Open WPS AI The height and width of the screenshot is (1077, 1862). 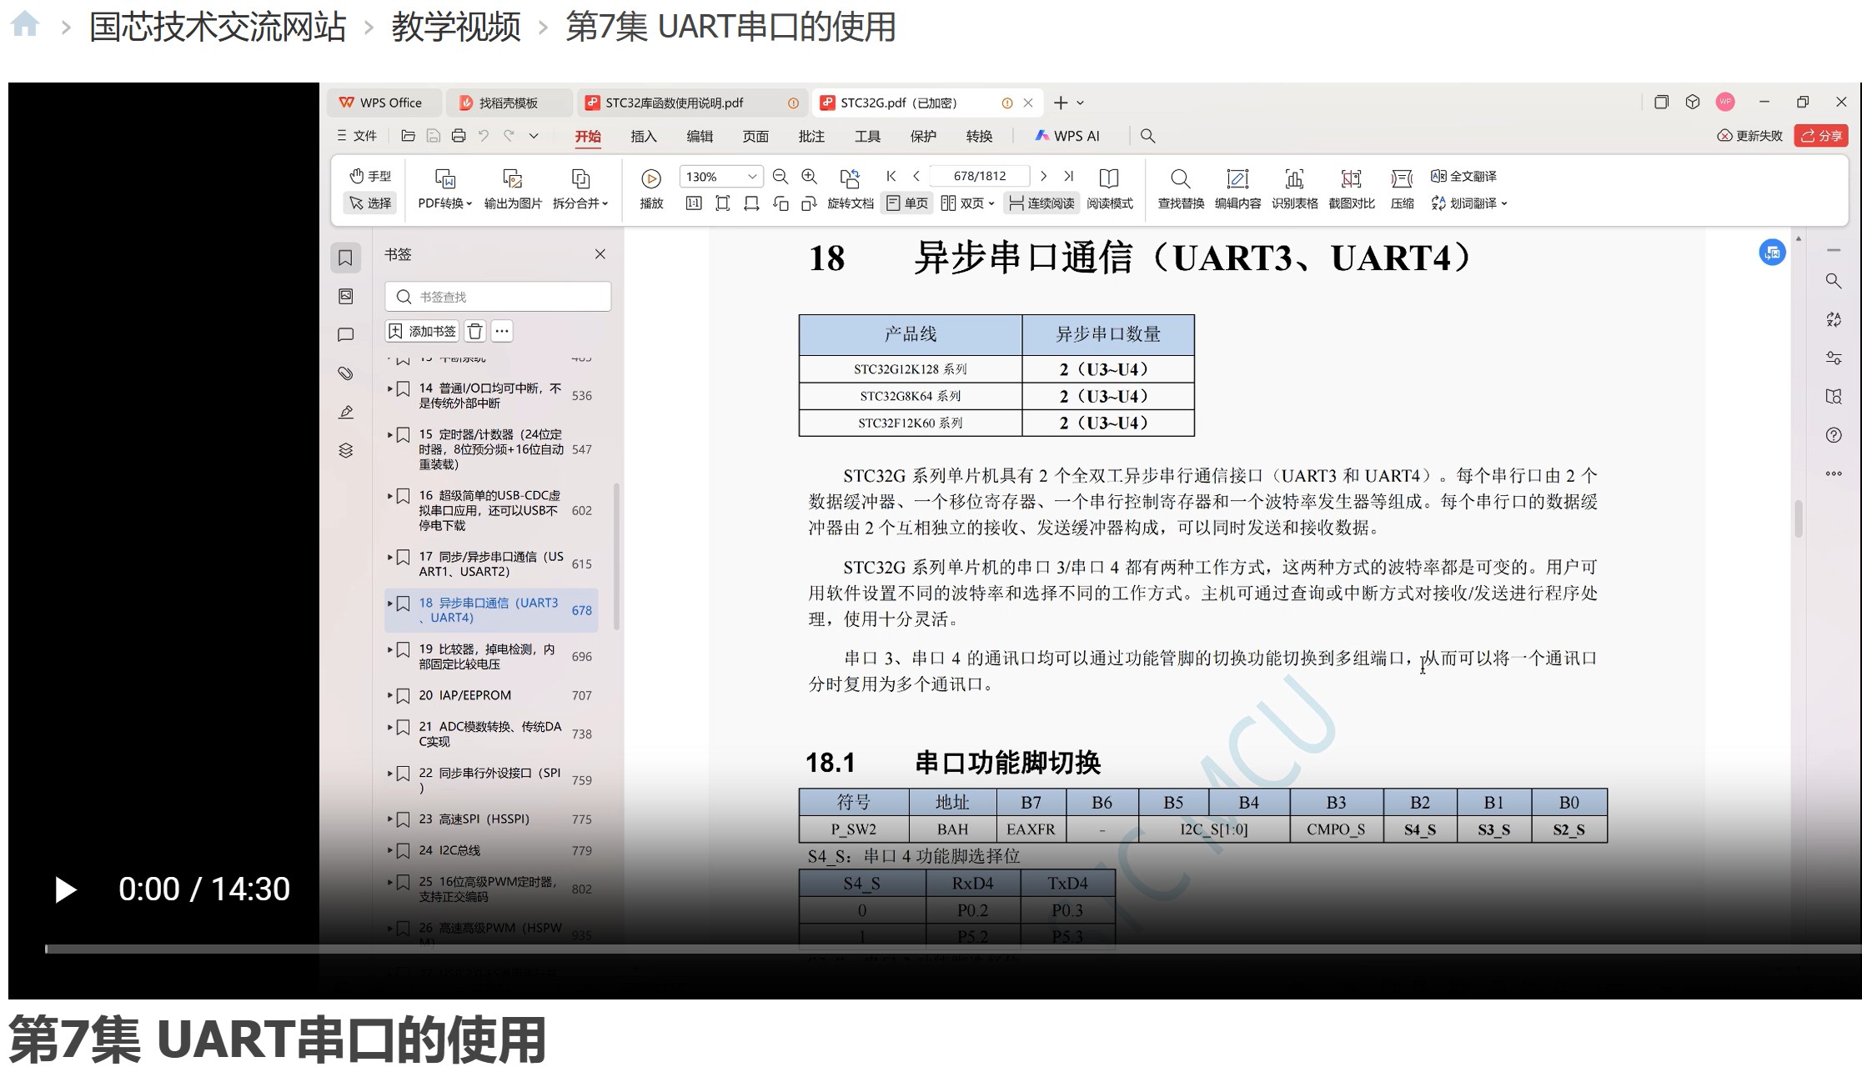pyautogui.click(x=1067, y=136)
